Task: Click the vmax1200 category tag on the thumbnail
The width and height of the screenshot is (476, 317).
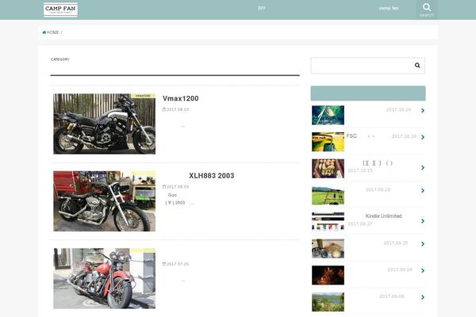Action: [x=143, y=96]
